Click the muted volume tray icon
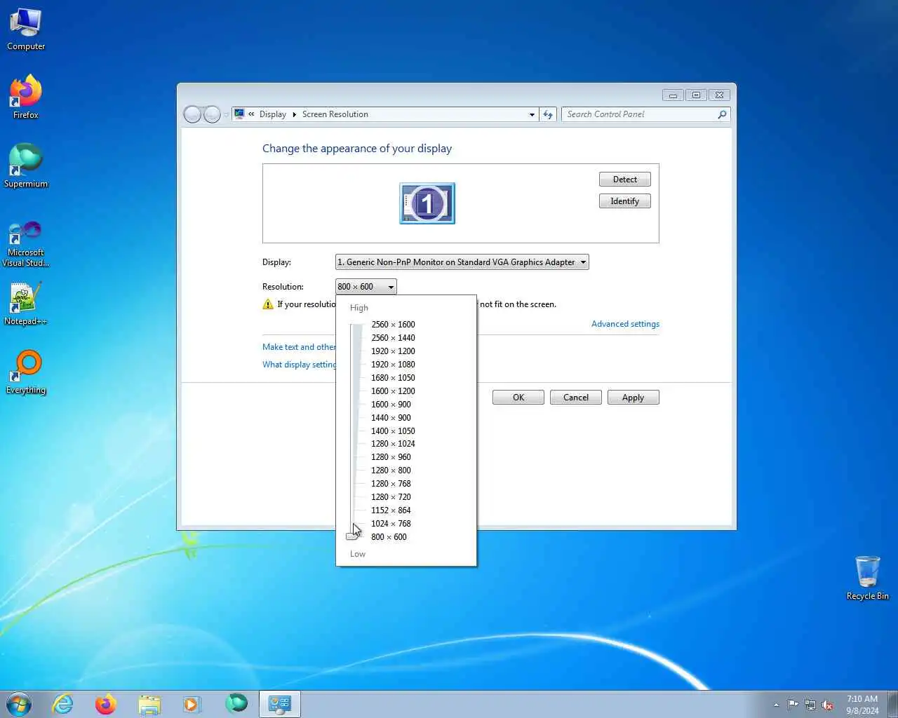The image size is (898, 718). tap(828, 705)
